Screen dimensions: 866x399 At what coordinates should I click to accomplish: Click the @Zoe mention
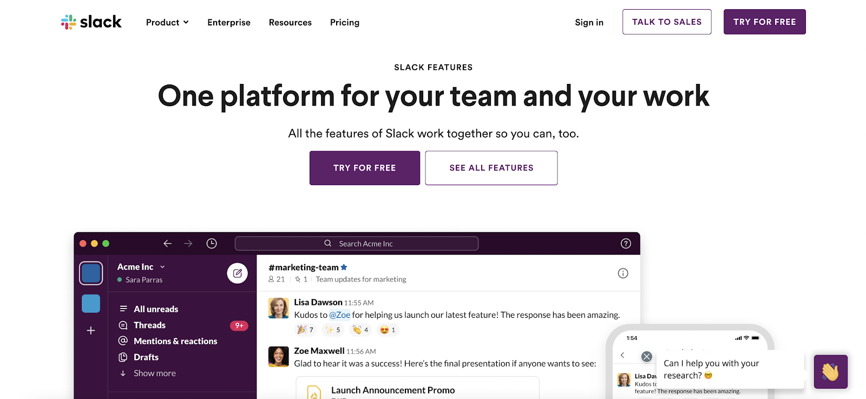tap(340, 315)
